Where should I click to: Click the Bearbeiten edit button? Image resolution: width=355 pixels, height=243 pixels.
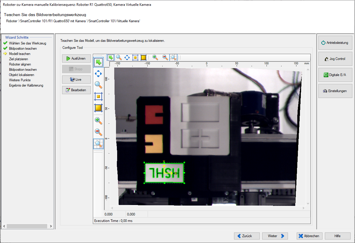point(76,90)
